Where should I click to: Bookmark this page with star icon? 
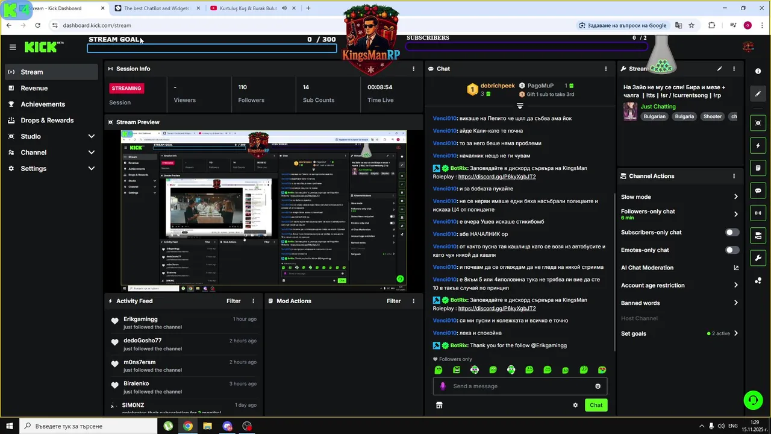pos(691,25)
